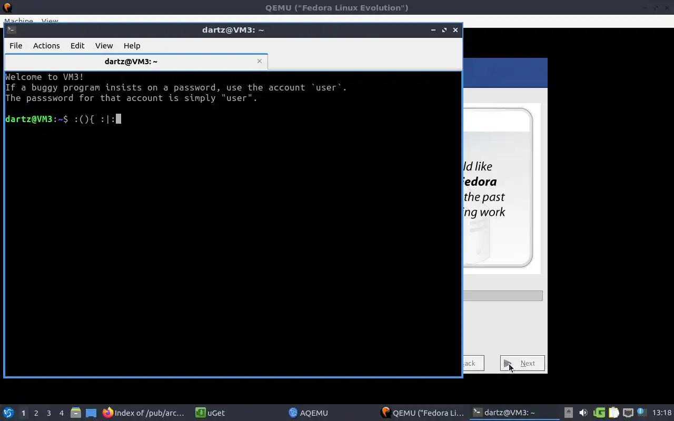Click the dartz@VM3 shell prompt

36,119
